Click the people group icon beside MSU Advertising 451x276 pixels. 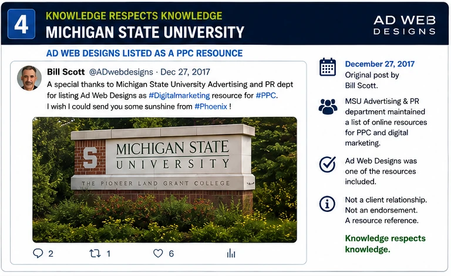[x=328, y=107]
